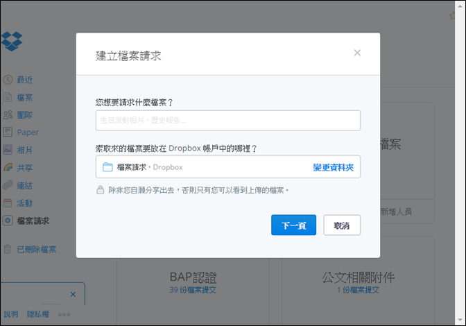
Task: Open the more options ellipsis in footer
Action: (x=64, y=314)
